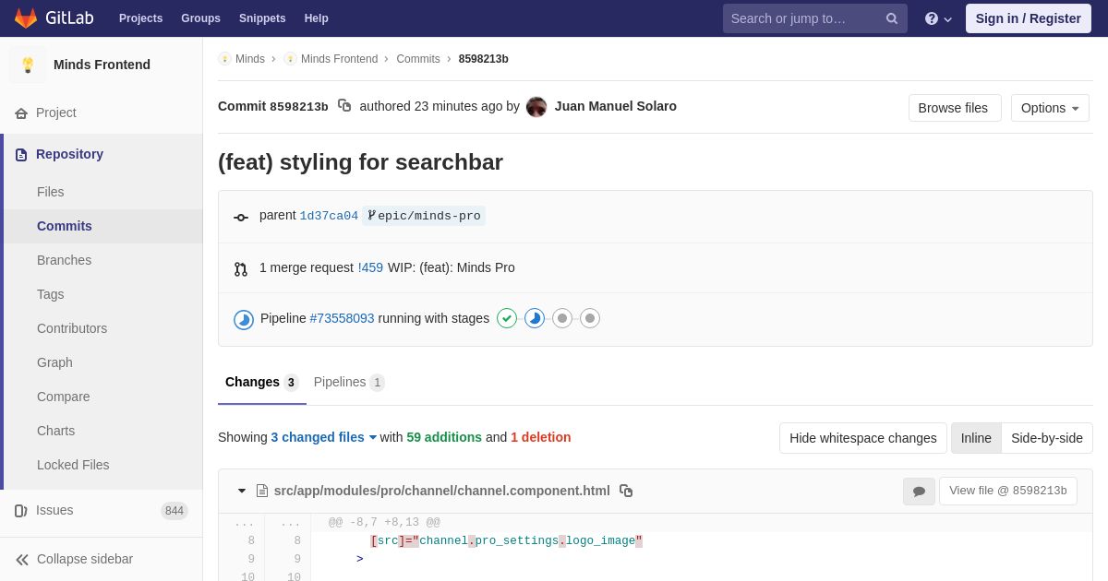This screenshot has height=581, width=1108.
Task: Select Side-by-side diff view
Action: coord(1047,438)
